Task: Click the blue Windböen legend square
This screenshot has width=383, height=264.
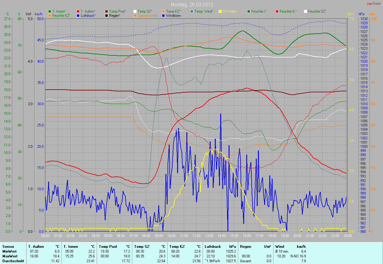Action: (163, 15)
